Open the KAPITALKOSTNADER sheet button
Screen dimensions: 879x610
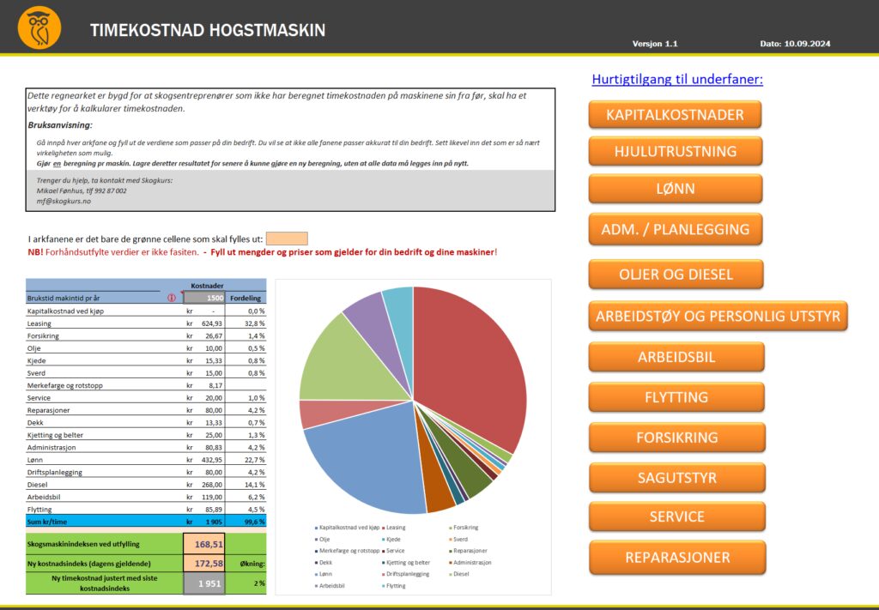(x=675, y=114)
